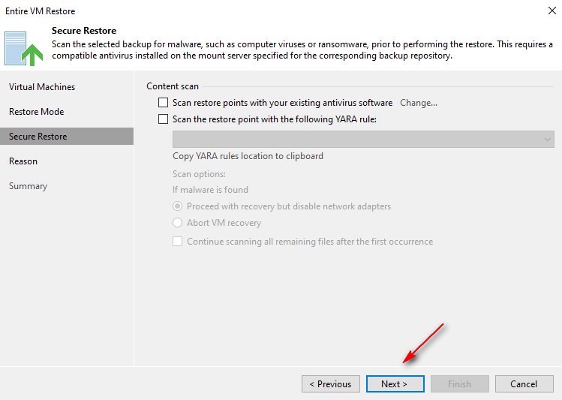Click the YARA rule combo box arrow
The width and height of the screenshot is (562, 400).
click(547, 140)
